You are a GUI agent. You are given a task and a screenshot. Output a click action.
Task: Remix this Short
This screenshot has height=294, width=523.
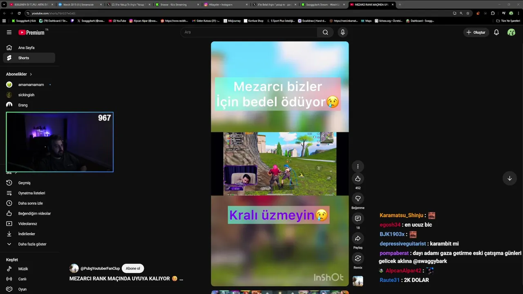click(358, 258)
